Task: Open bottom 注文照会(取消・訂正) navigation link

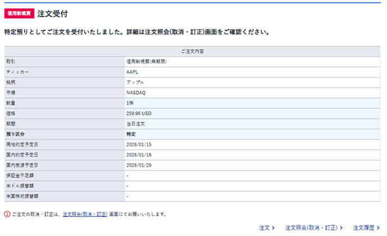Action: [314, 228]
